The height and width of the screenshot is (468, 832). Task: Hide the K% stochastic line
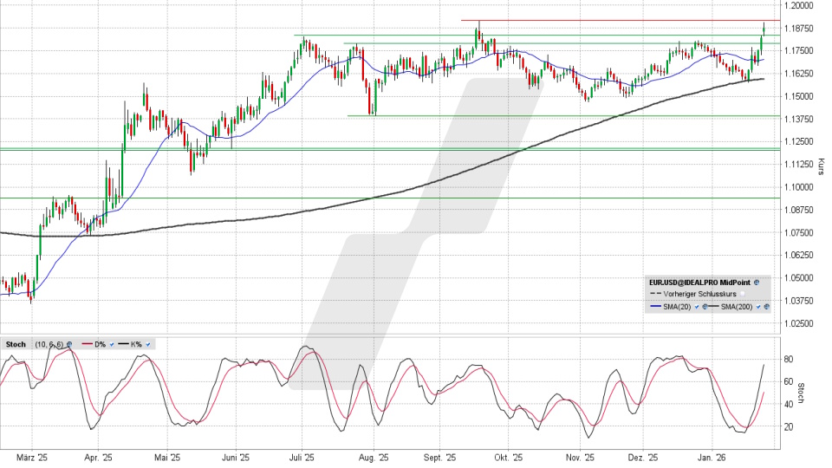tap(148, 344)
